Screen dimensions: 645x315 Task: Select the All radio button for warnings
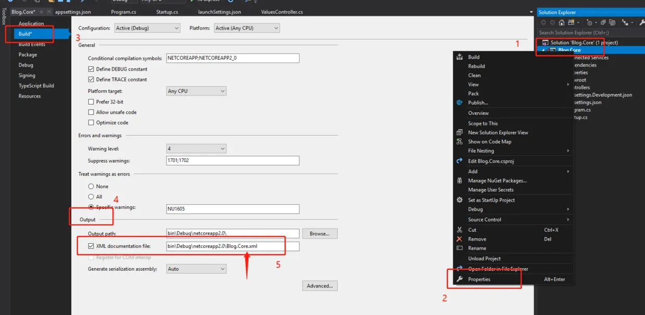tap(91, 197)
